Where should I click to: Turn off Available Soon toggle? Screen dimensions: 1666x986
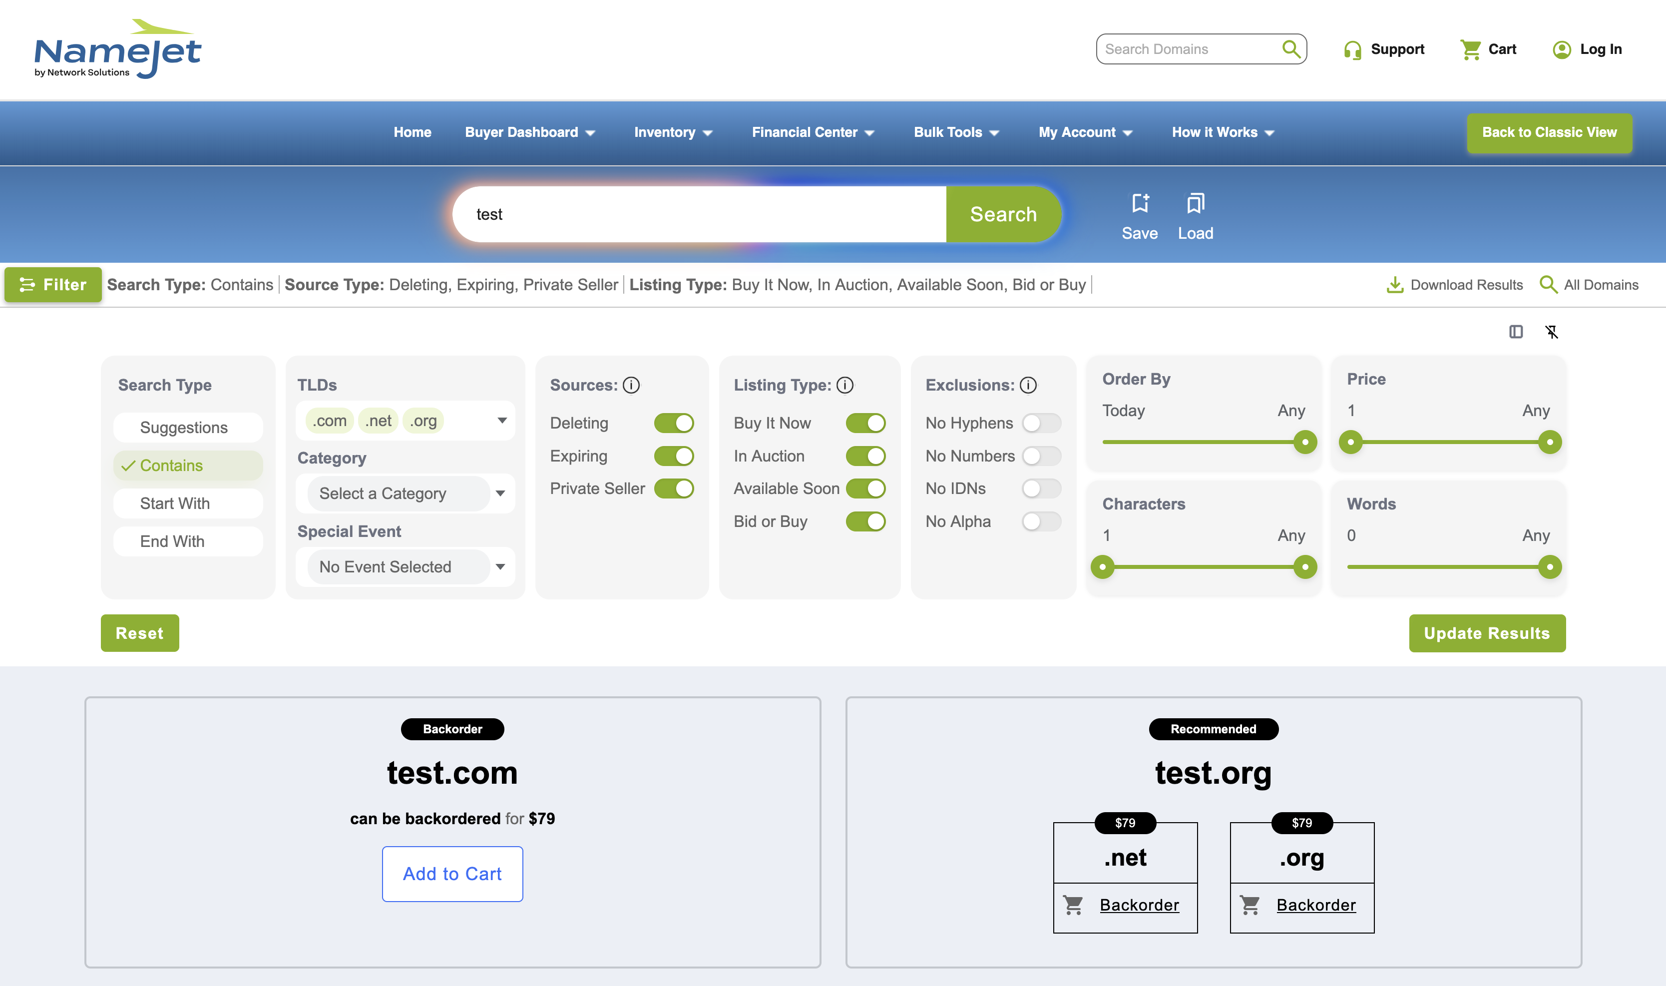coord(865,489)
